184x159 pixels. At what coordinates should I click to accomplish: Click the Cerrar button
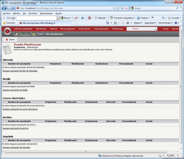(10, 39)
